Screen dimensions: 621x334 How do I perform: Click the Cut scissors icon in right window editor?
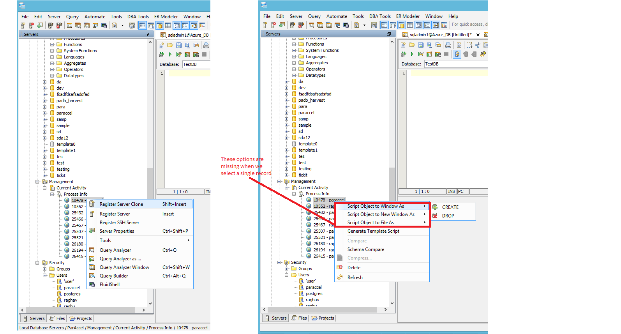coord(478,45)
